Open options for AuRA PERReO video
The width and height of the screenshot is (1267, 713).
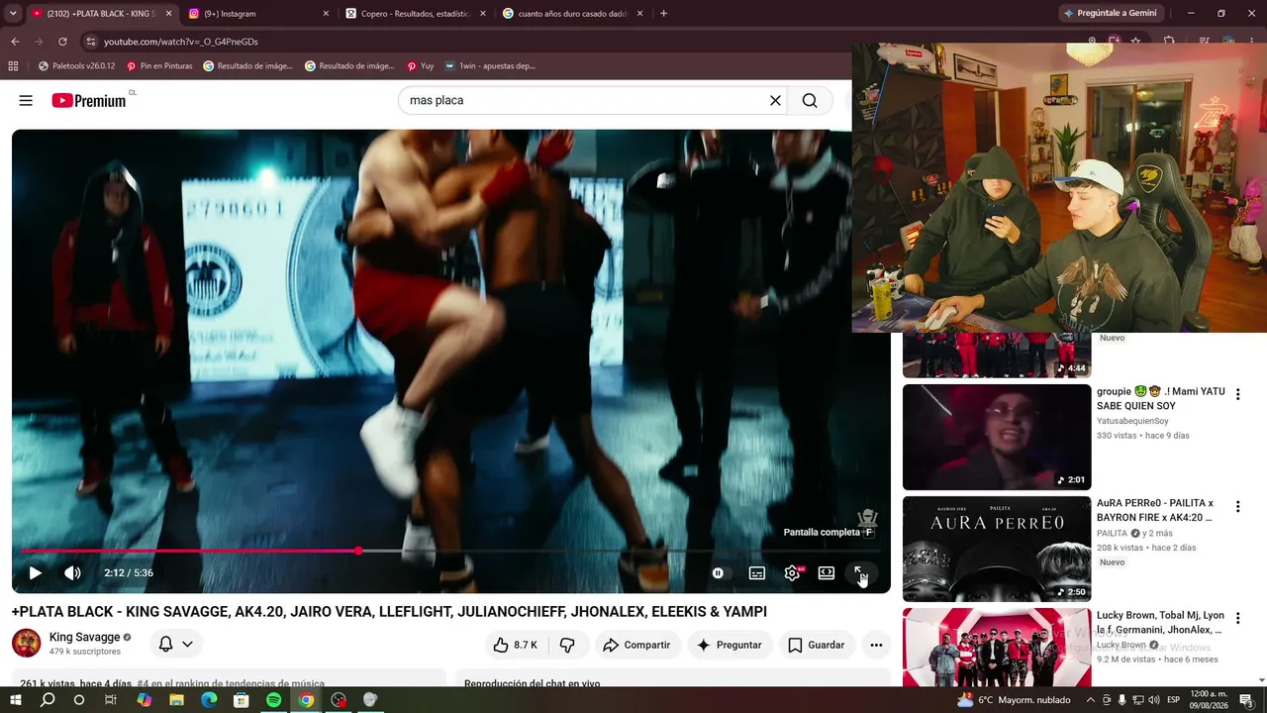pos(1237,506)
